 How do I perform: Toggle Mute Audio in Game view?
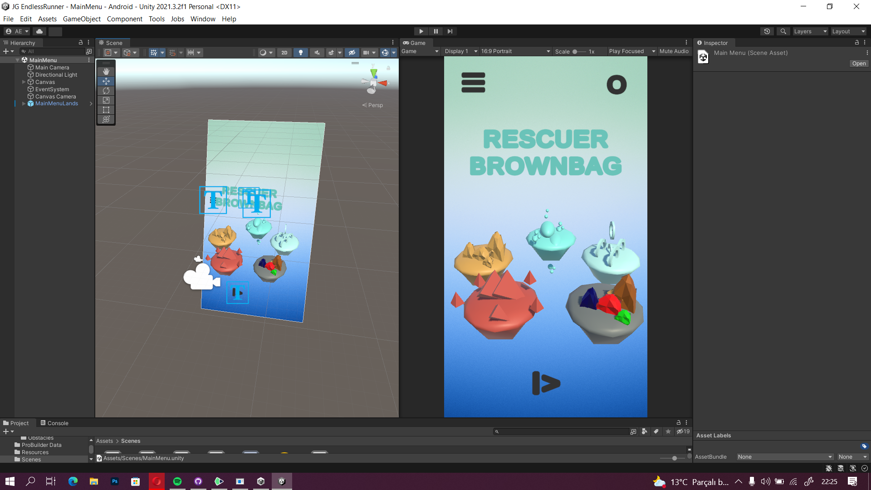point(674,51)
